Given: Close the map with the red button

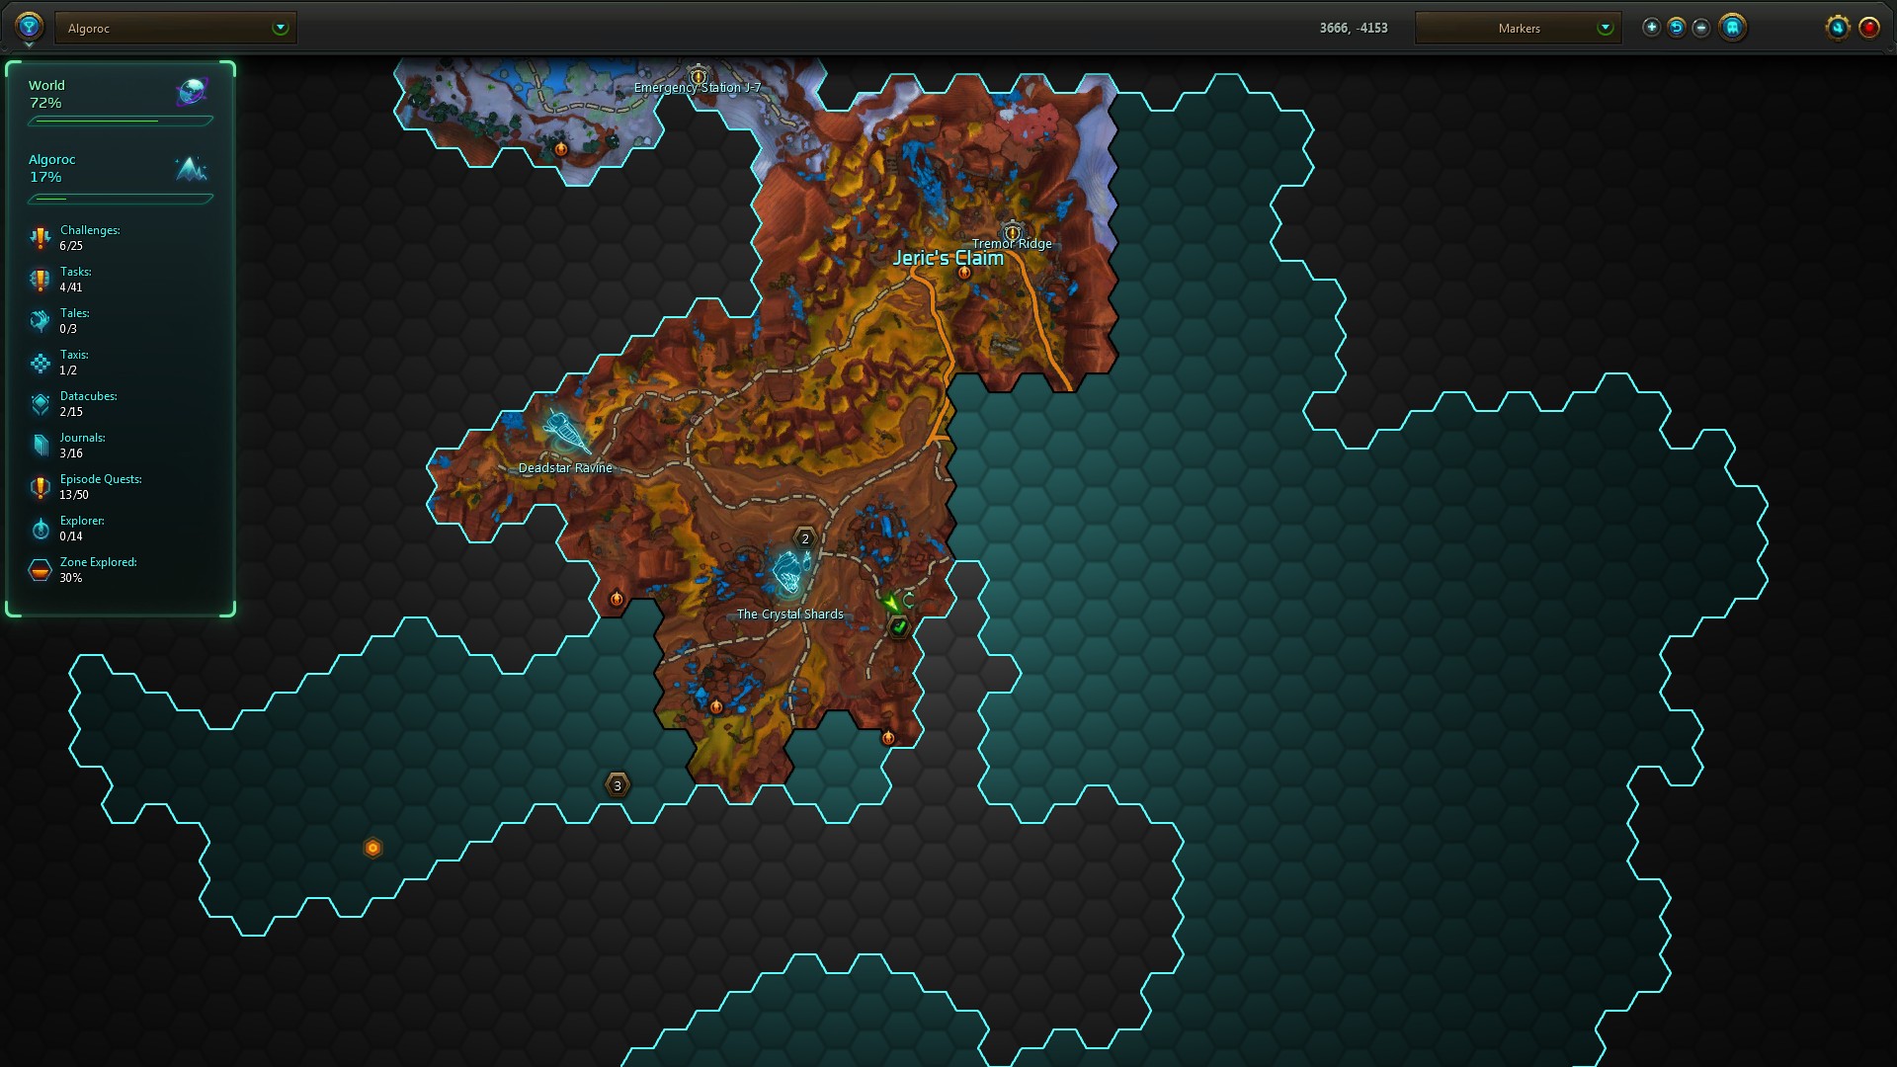Looking at the screenshot, I should point(1869,28).
